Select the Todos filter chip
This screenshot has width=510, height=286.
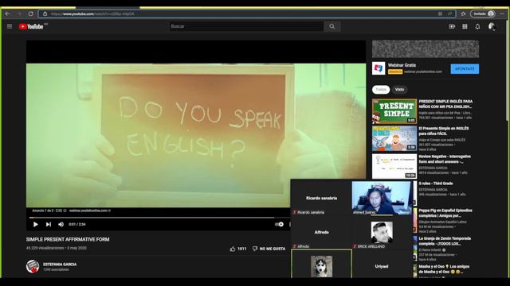point(381,90)
